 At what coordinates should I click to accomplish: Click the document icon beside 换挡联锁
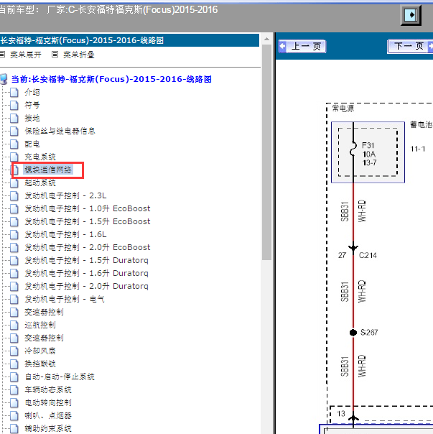[14, 364]
